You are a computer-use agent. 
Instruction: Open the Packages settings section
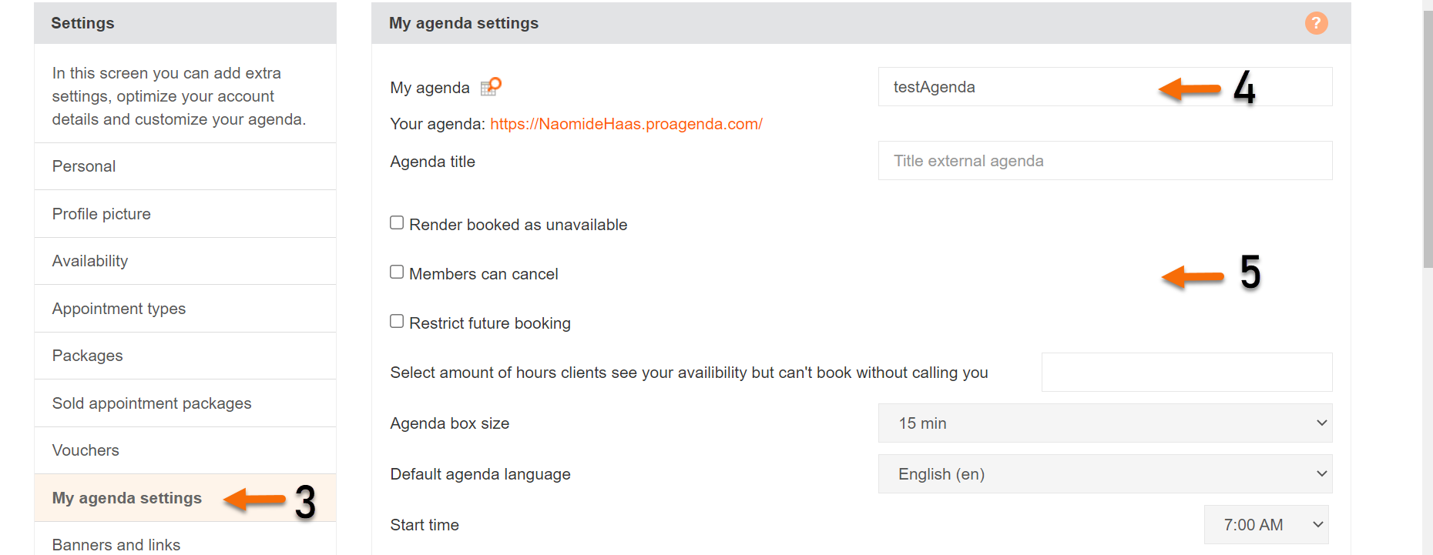point(87,355)
